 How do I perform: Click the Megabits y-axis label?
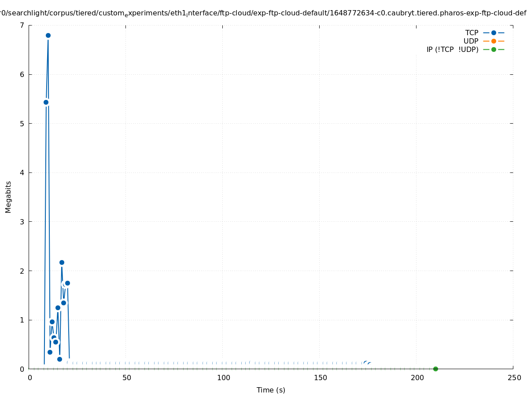8,197
